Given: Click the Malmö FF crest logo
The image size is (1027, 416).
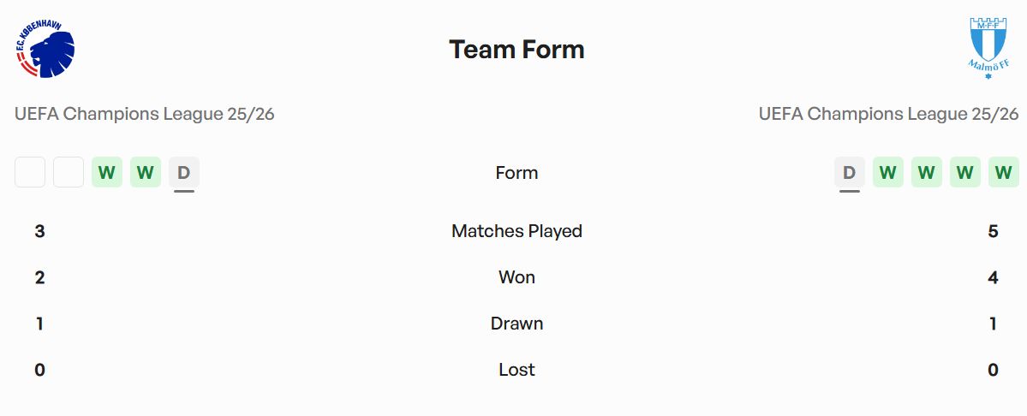Looking at the screenshot, I should pyautogui.click(x=989, y=49).
